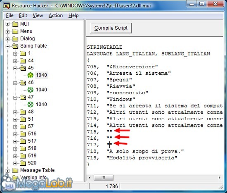Collapse string table folder 45

15,68
